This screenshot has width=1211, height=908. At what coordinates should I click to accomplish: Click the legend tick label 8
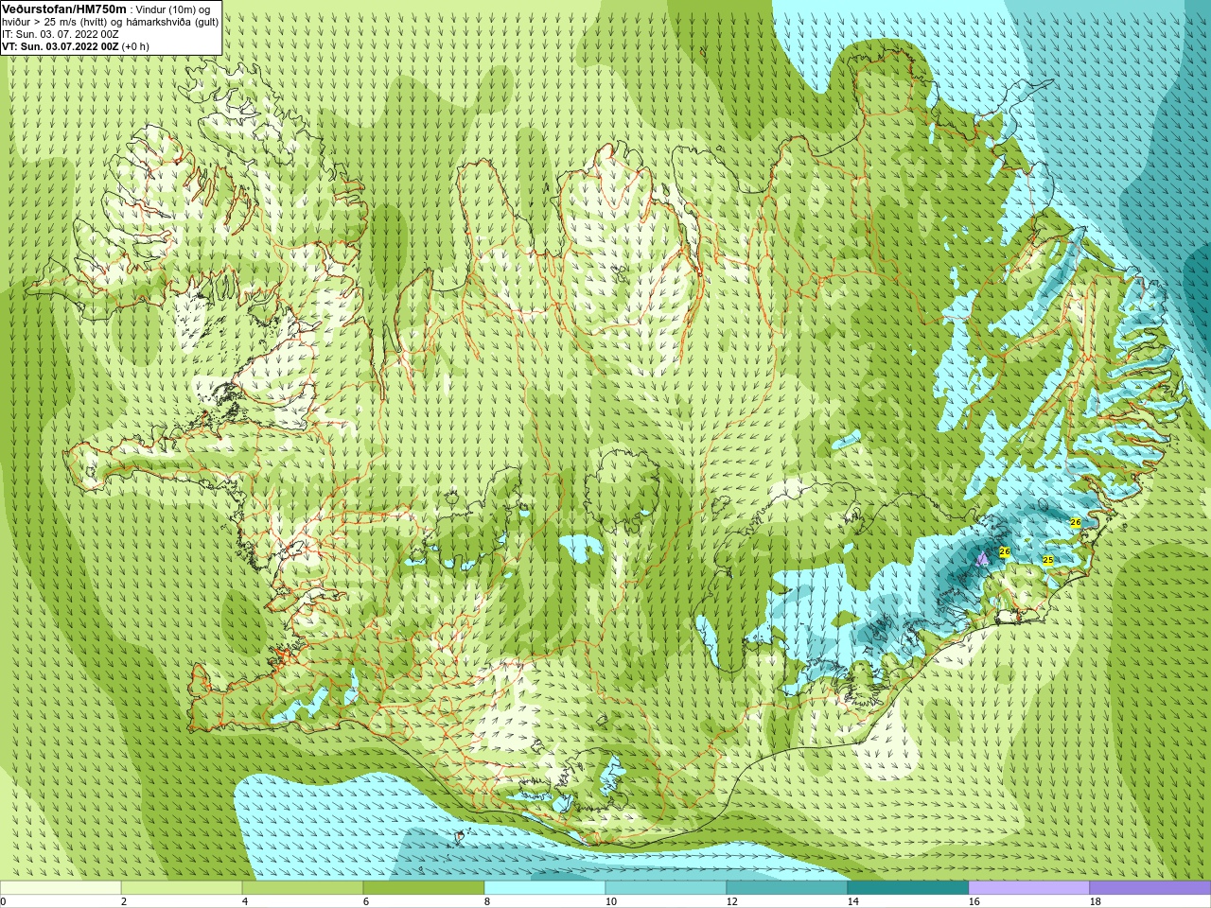click(x=487, y=901)
